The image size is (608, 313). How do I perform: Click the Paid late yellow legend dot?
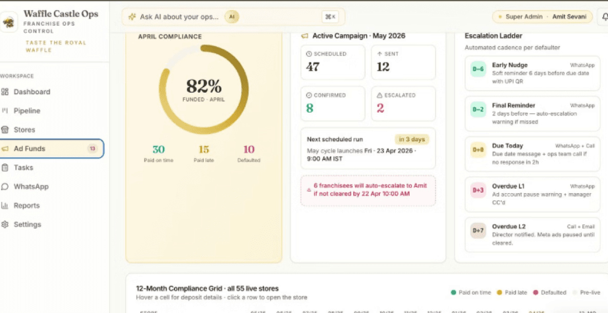coord(500,293)
